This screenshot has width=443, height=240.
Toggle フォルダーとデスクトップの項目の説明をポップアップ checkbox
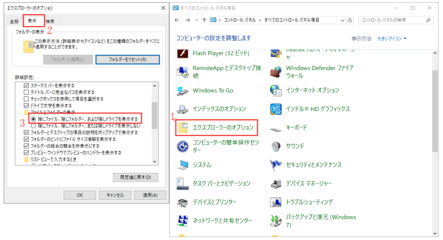pyautogui.click(x=26, y=132)
